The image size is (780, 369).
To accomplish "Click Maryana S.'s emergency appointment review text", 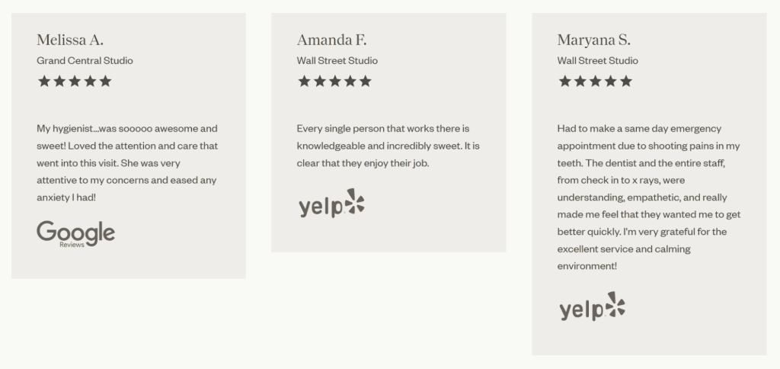I will 648,197.
